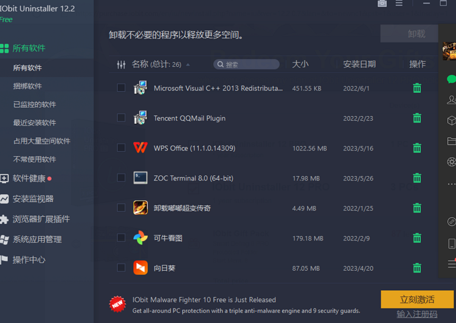Tick the Tencent QQMail Plugin checkbox

[x=121, y=118]
